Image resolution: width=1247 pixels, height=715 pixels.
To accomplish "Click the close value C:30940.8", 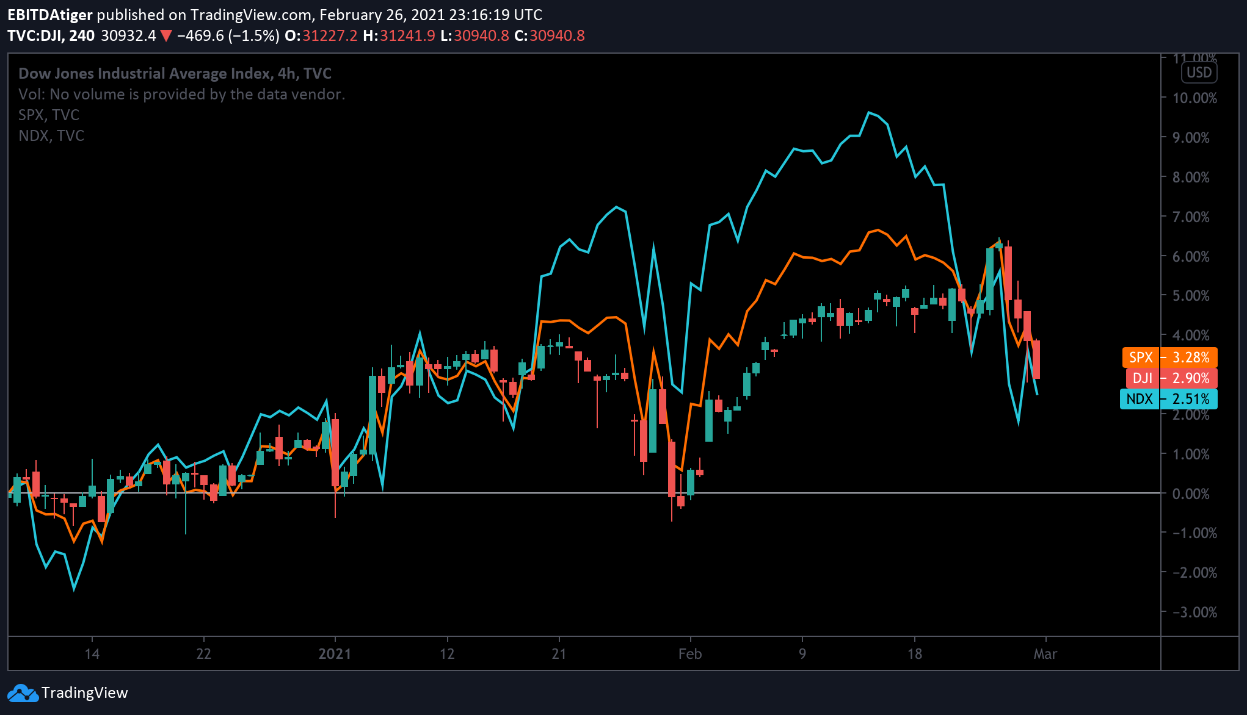I will (550, 35).
